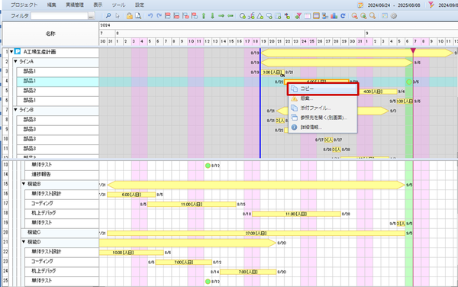Click the bar chart icon in toolbar
Image resolution: width=458 pixels, height=287 pixels.
(334, 16)
